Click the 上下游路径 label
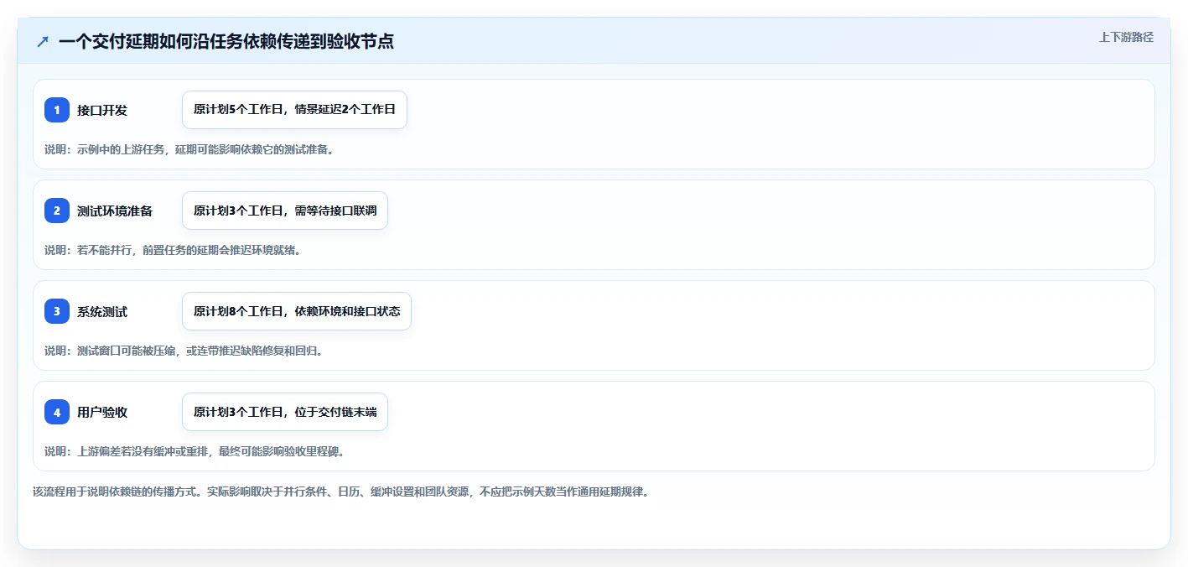The height and width of the screenshot is (567, 1188). 1126,37
